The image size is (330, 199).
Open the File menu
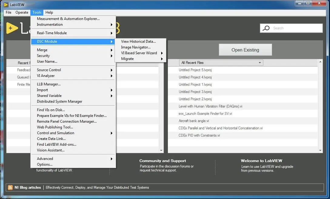(x=8, y=12)
